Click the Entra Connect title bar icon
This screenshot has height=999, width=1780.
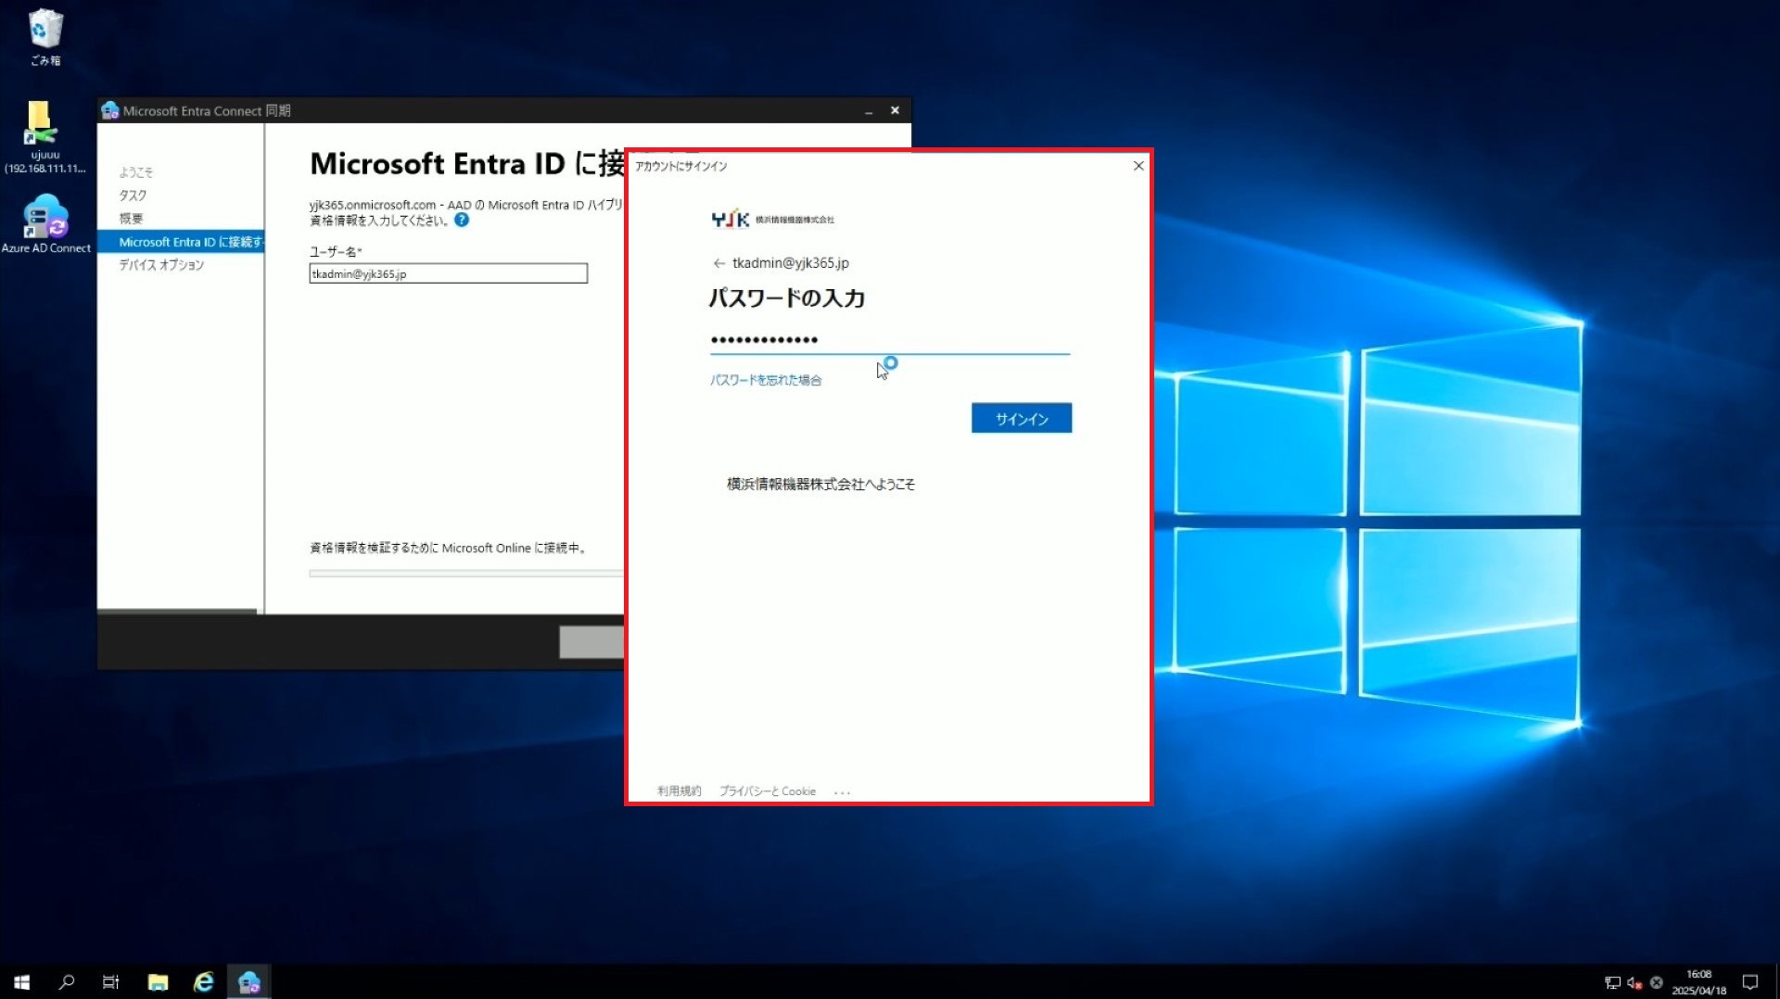(110, 110)
